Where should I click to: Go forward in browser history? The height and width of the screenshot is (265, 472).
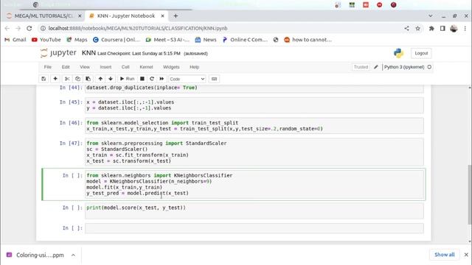18,28
